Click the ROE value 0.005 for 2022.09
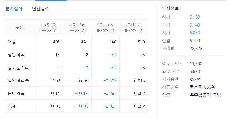This screenshot has height=119, width=230. (55, 106)
